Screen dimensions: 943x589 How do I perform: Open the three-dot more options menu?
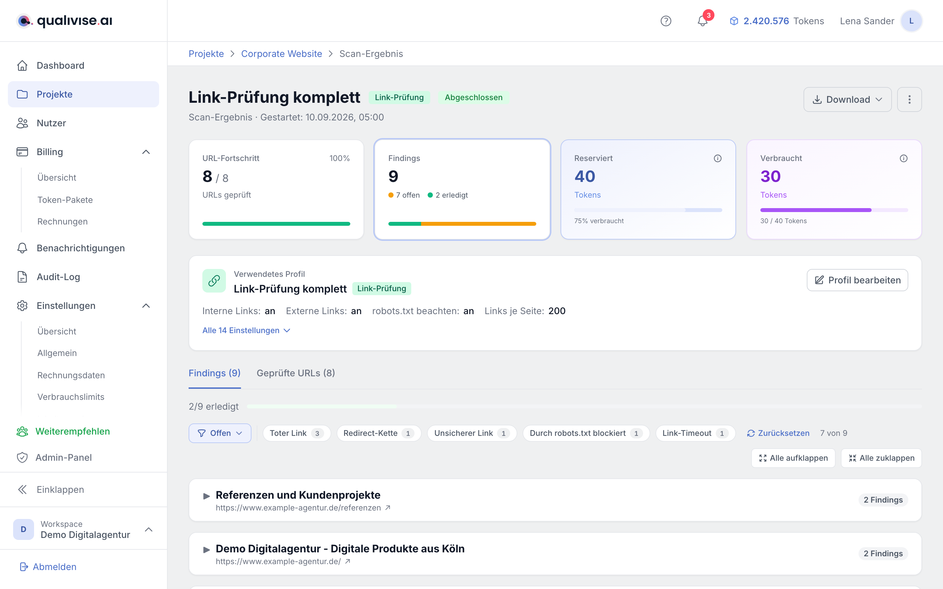point(909,99)
